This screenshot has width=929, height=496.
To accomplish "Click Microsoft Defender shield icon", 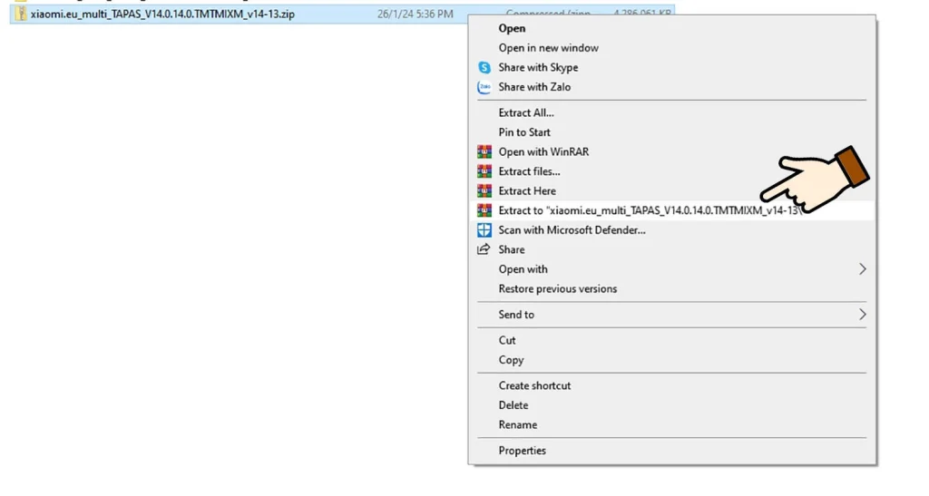I will (484, 230).
